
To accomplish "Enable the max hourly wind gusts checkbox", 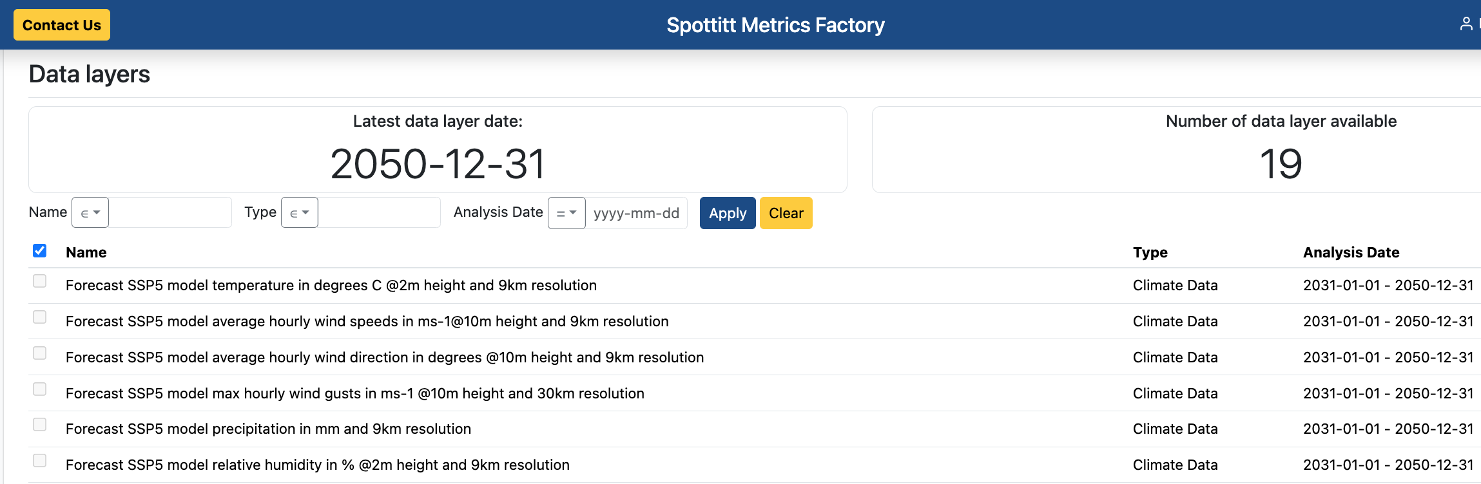I will [39, 389].
